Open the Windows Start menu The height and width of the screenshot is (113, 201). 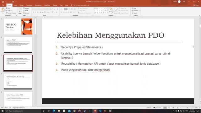pyautogui.click(x=3, y=111)
